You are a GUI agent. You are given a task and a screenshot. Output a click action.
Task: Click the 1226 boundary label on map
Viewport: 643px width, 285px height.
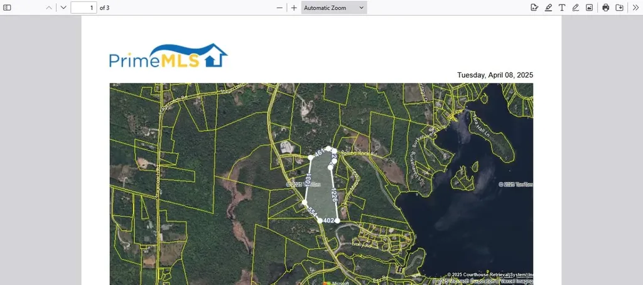tap(335, 195)
